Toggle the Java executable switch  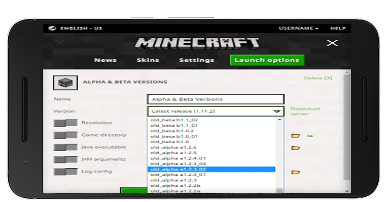pos(66,147)
